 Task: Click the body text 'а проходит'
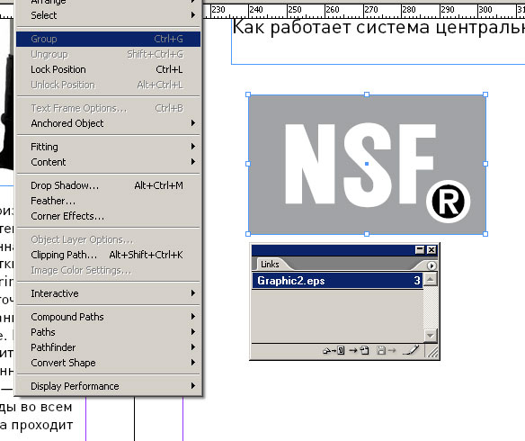[x=36, y=425]
